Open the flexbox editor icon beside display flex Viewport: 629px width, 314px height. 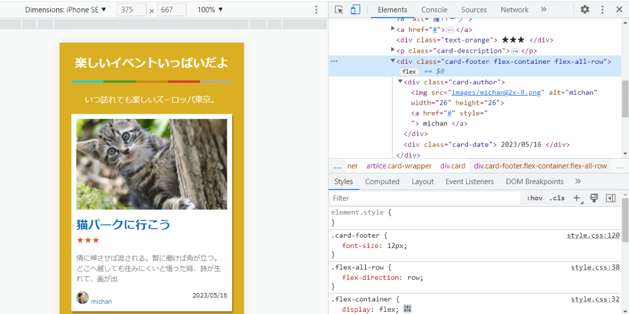pos(408,309)
